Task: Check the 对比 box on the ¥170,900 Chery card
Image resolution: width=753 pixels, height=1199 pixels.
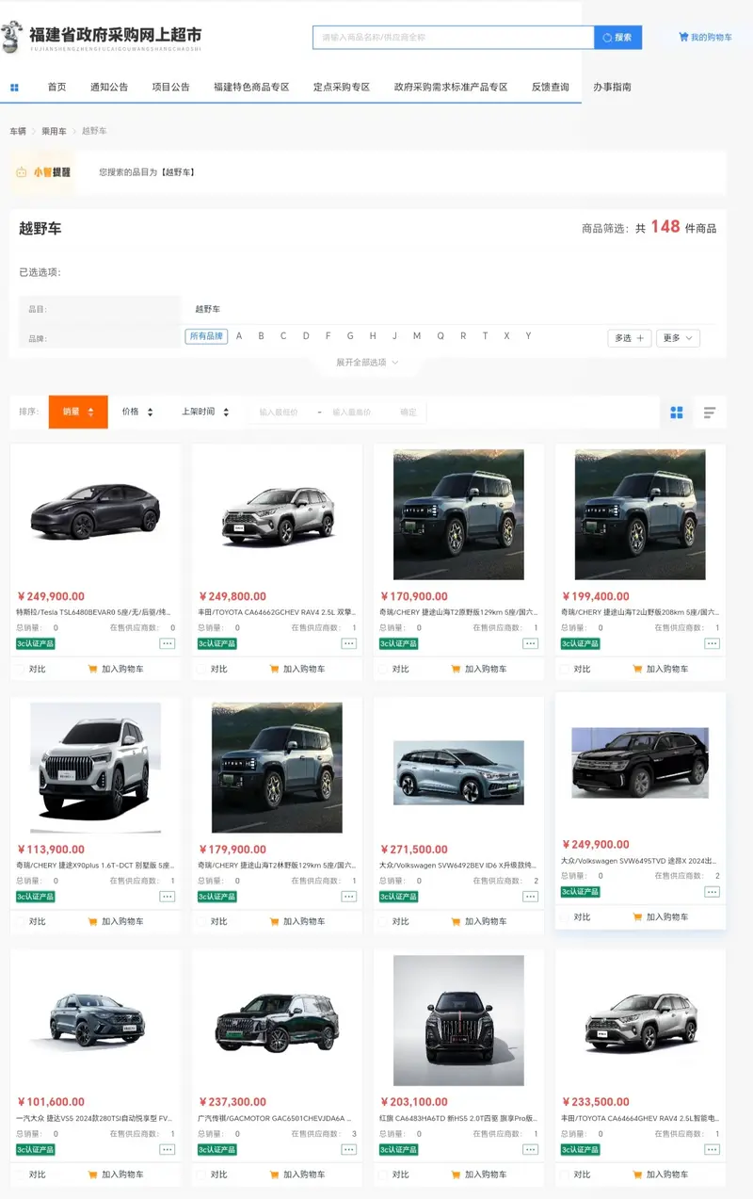Action: click(x=382, y=670)
